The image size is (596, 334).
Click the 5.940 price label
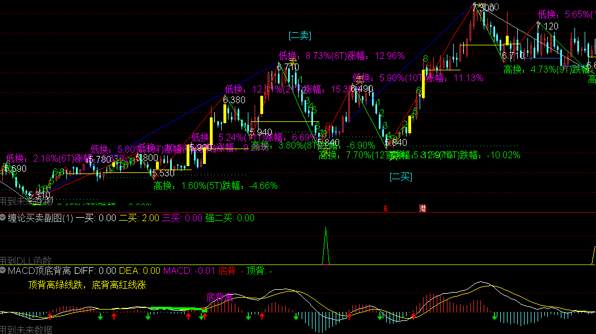(x=261, y=133)
